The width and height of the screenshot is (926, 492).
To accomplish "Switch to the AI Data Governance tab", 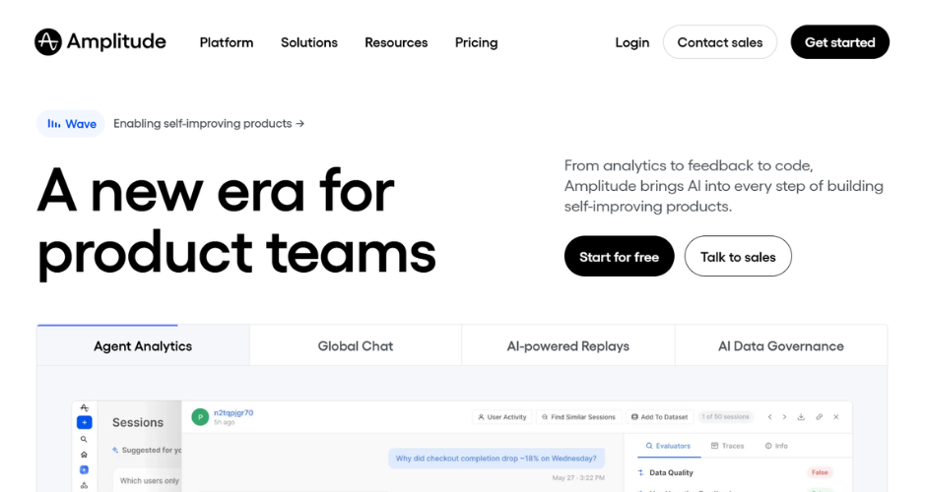I will (x=781, y=345).
